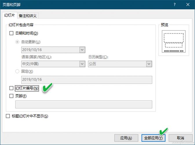
Task: Switch to the 备注和讲义 tab
Action: [x=28, y=16]
